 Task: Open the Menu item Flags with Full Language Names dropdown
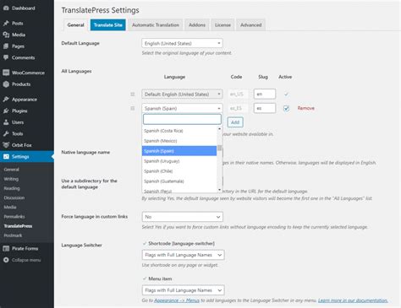click(x=184, y=290)
